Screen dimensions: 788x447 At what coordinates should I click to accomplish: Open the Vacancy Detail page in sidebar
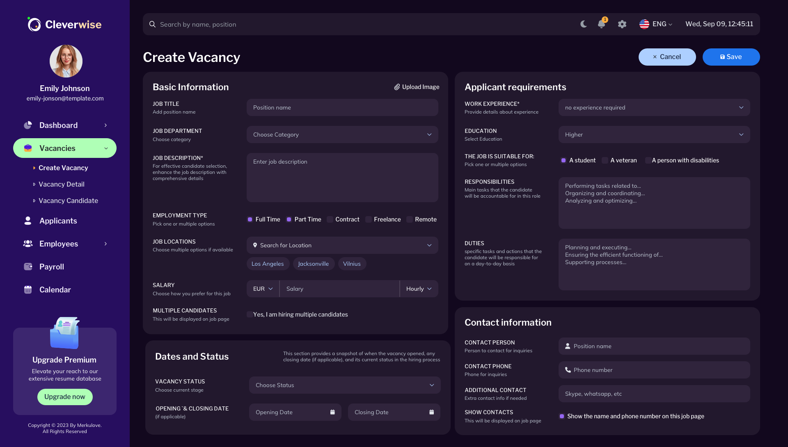point(62,184)
